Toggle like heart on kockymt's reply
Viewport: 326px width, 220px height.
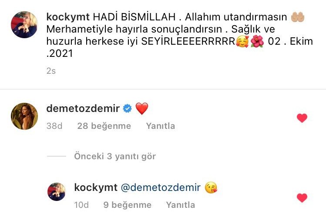(302, 197)
